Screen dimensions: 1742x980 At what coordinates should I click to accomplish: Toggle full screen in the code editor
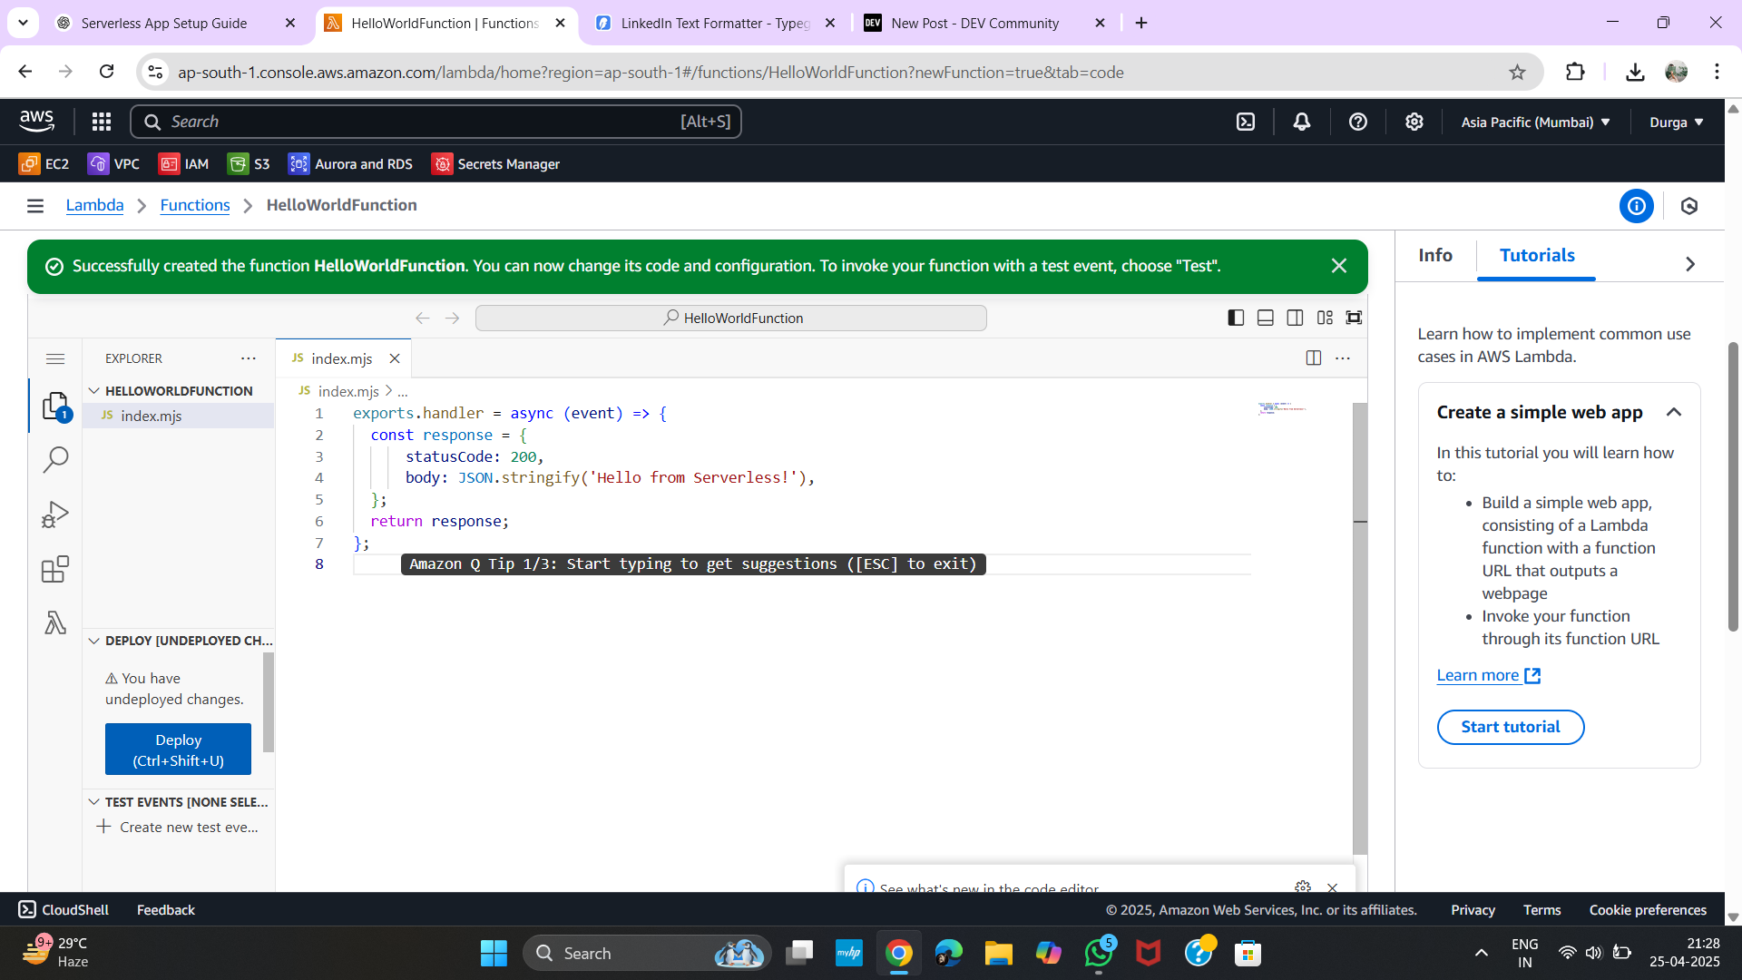tap(1354, 318)
